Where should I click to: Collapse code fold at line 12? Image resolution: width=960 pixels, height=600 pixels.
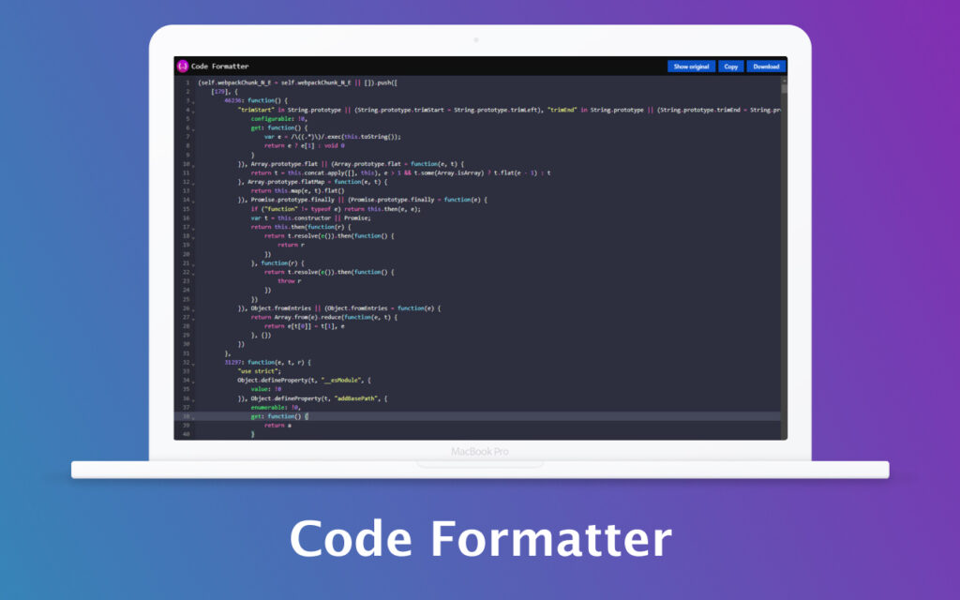[x=193, y=183]
